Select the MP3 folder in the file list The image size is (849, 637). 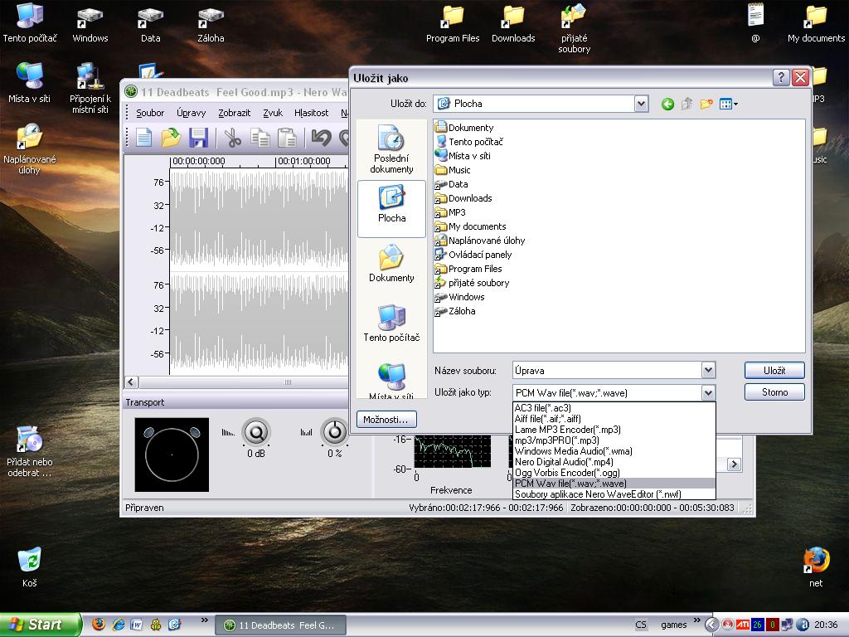(x=450, y=212)
